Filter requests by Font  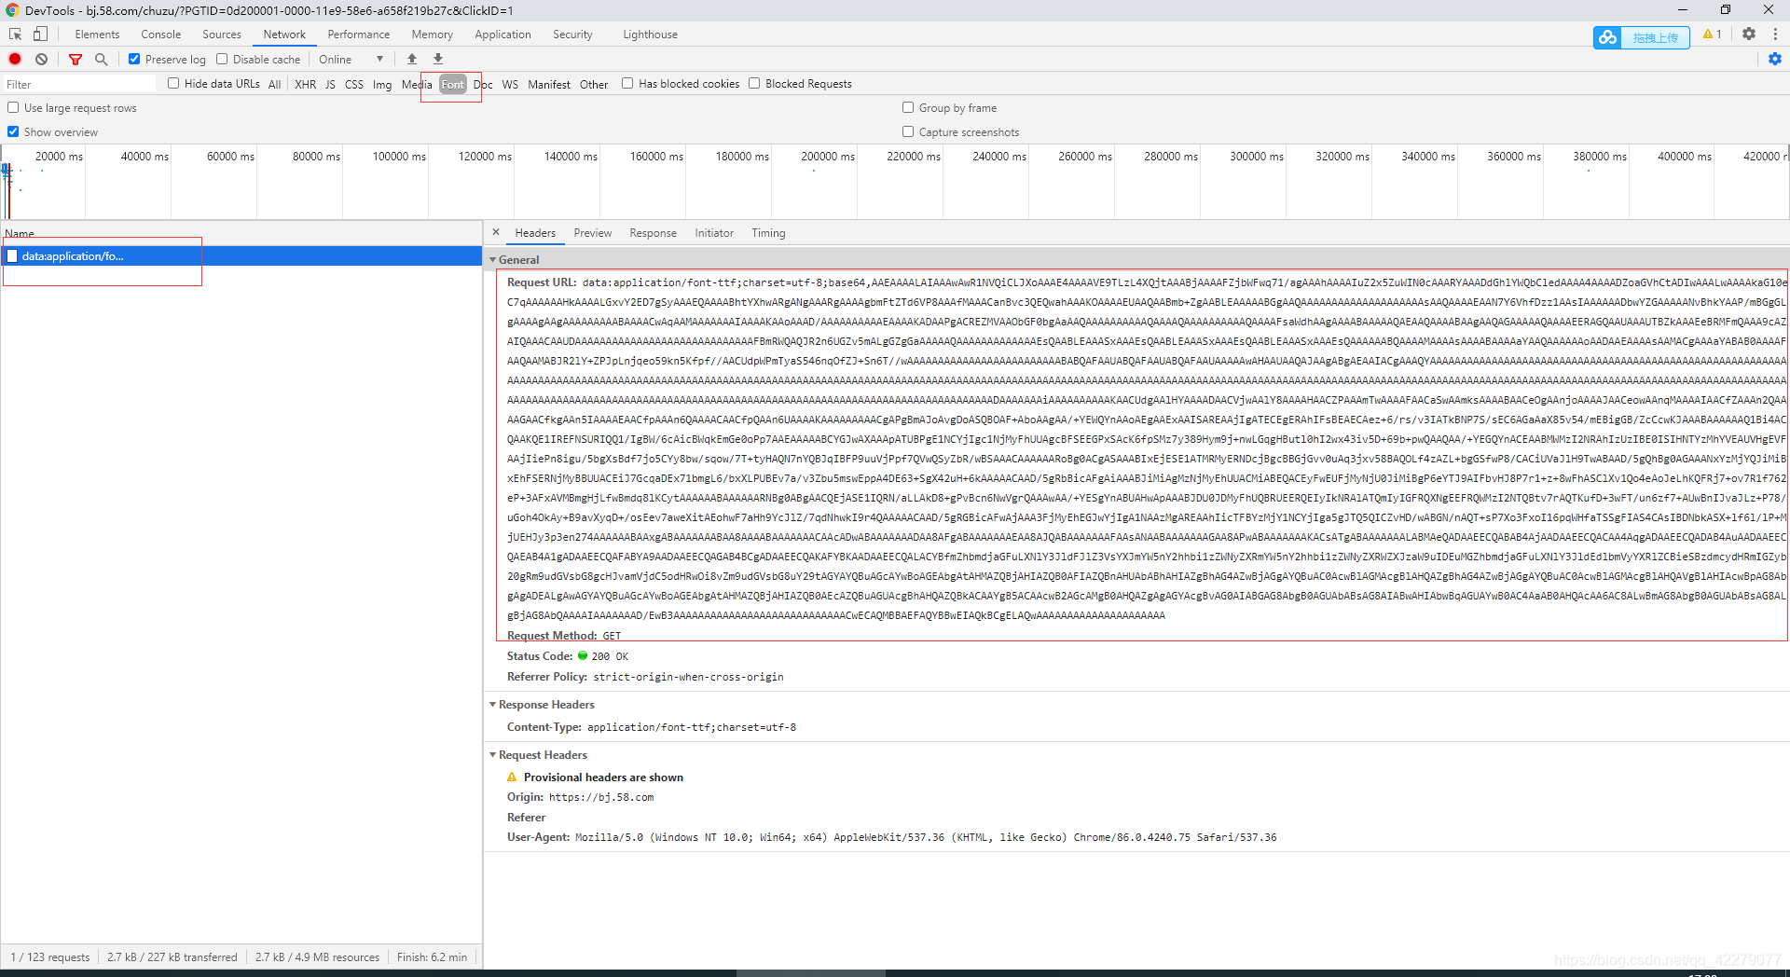(x=453, y=84)
